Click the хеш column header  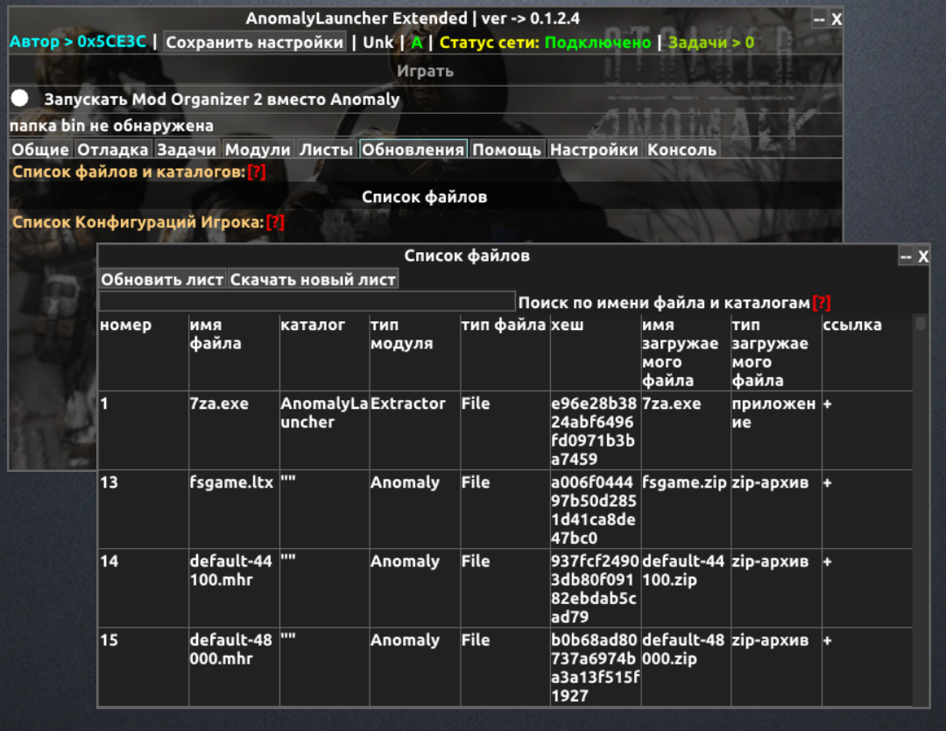click(567, 325)
